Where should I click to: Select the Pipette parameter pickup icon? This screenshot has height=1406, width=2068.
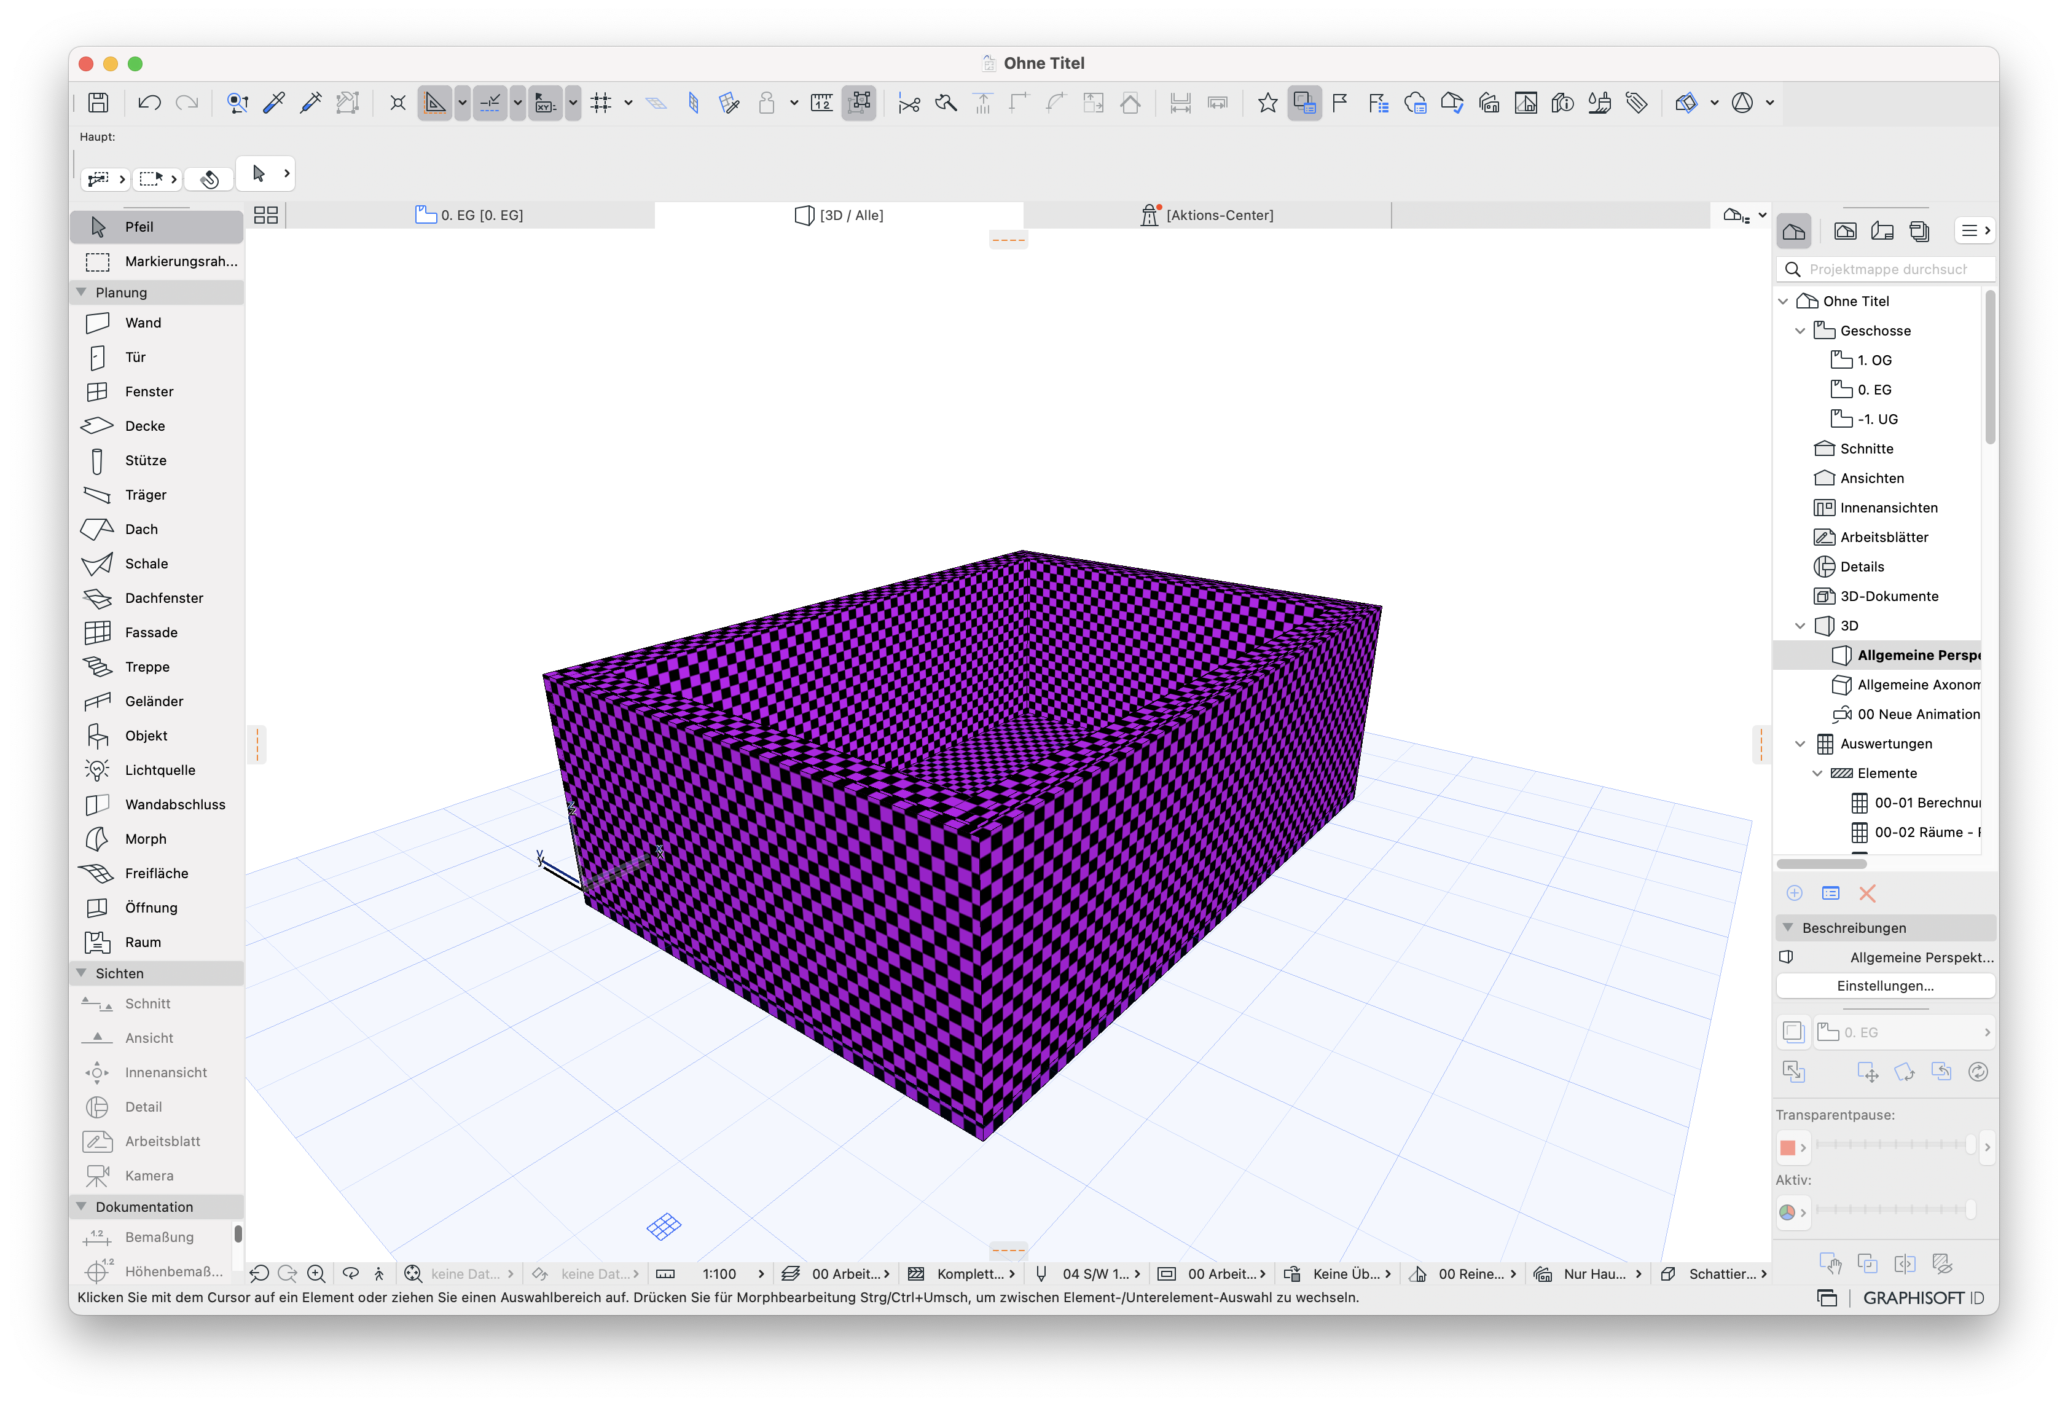(274, 103)
